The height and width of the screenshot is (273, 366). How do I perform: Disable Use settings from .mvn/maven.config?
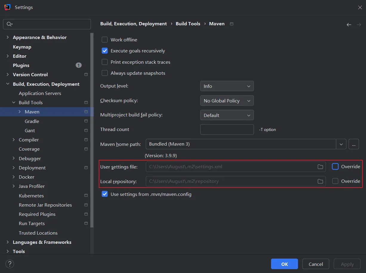click(x=105, y=194)
